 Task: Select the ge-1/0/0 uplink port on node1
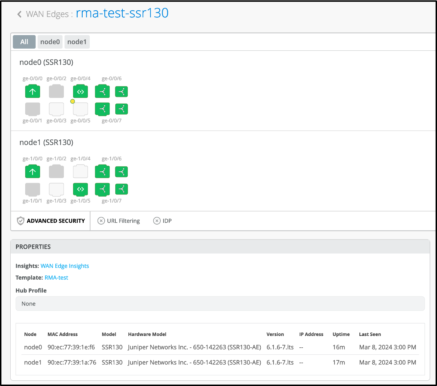[x=33, y=172]
